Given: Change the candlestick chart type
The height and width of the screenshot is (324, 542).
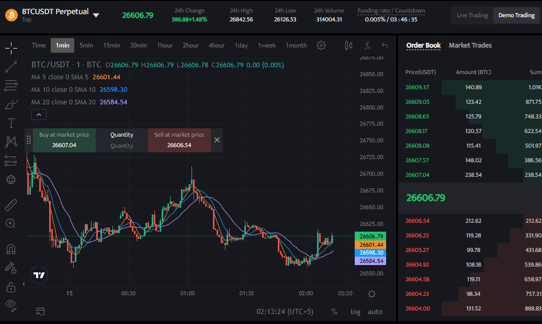Looking at the screenshot, I should [x=348, y=45].
